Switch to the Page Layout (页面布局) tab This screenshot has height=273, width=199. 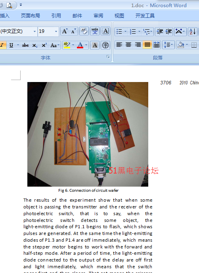31,16
